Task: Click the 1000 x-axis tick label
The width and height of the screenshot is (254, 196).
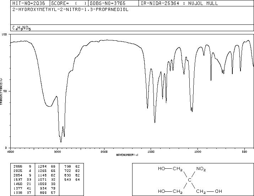Action: coord(198,152)
